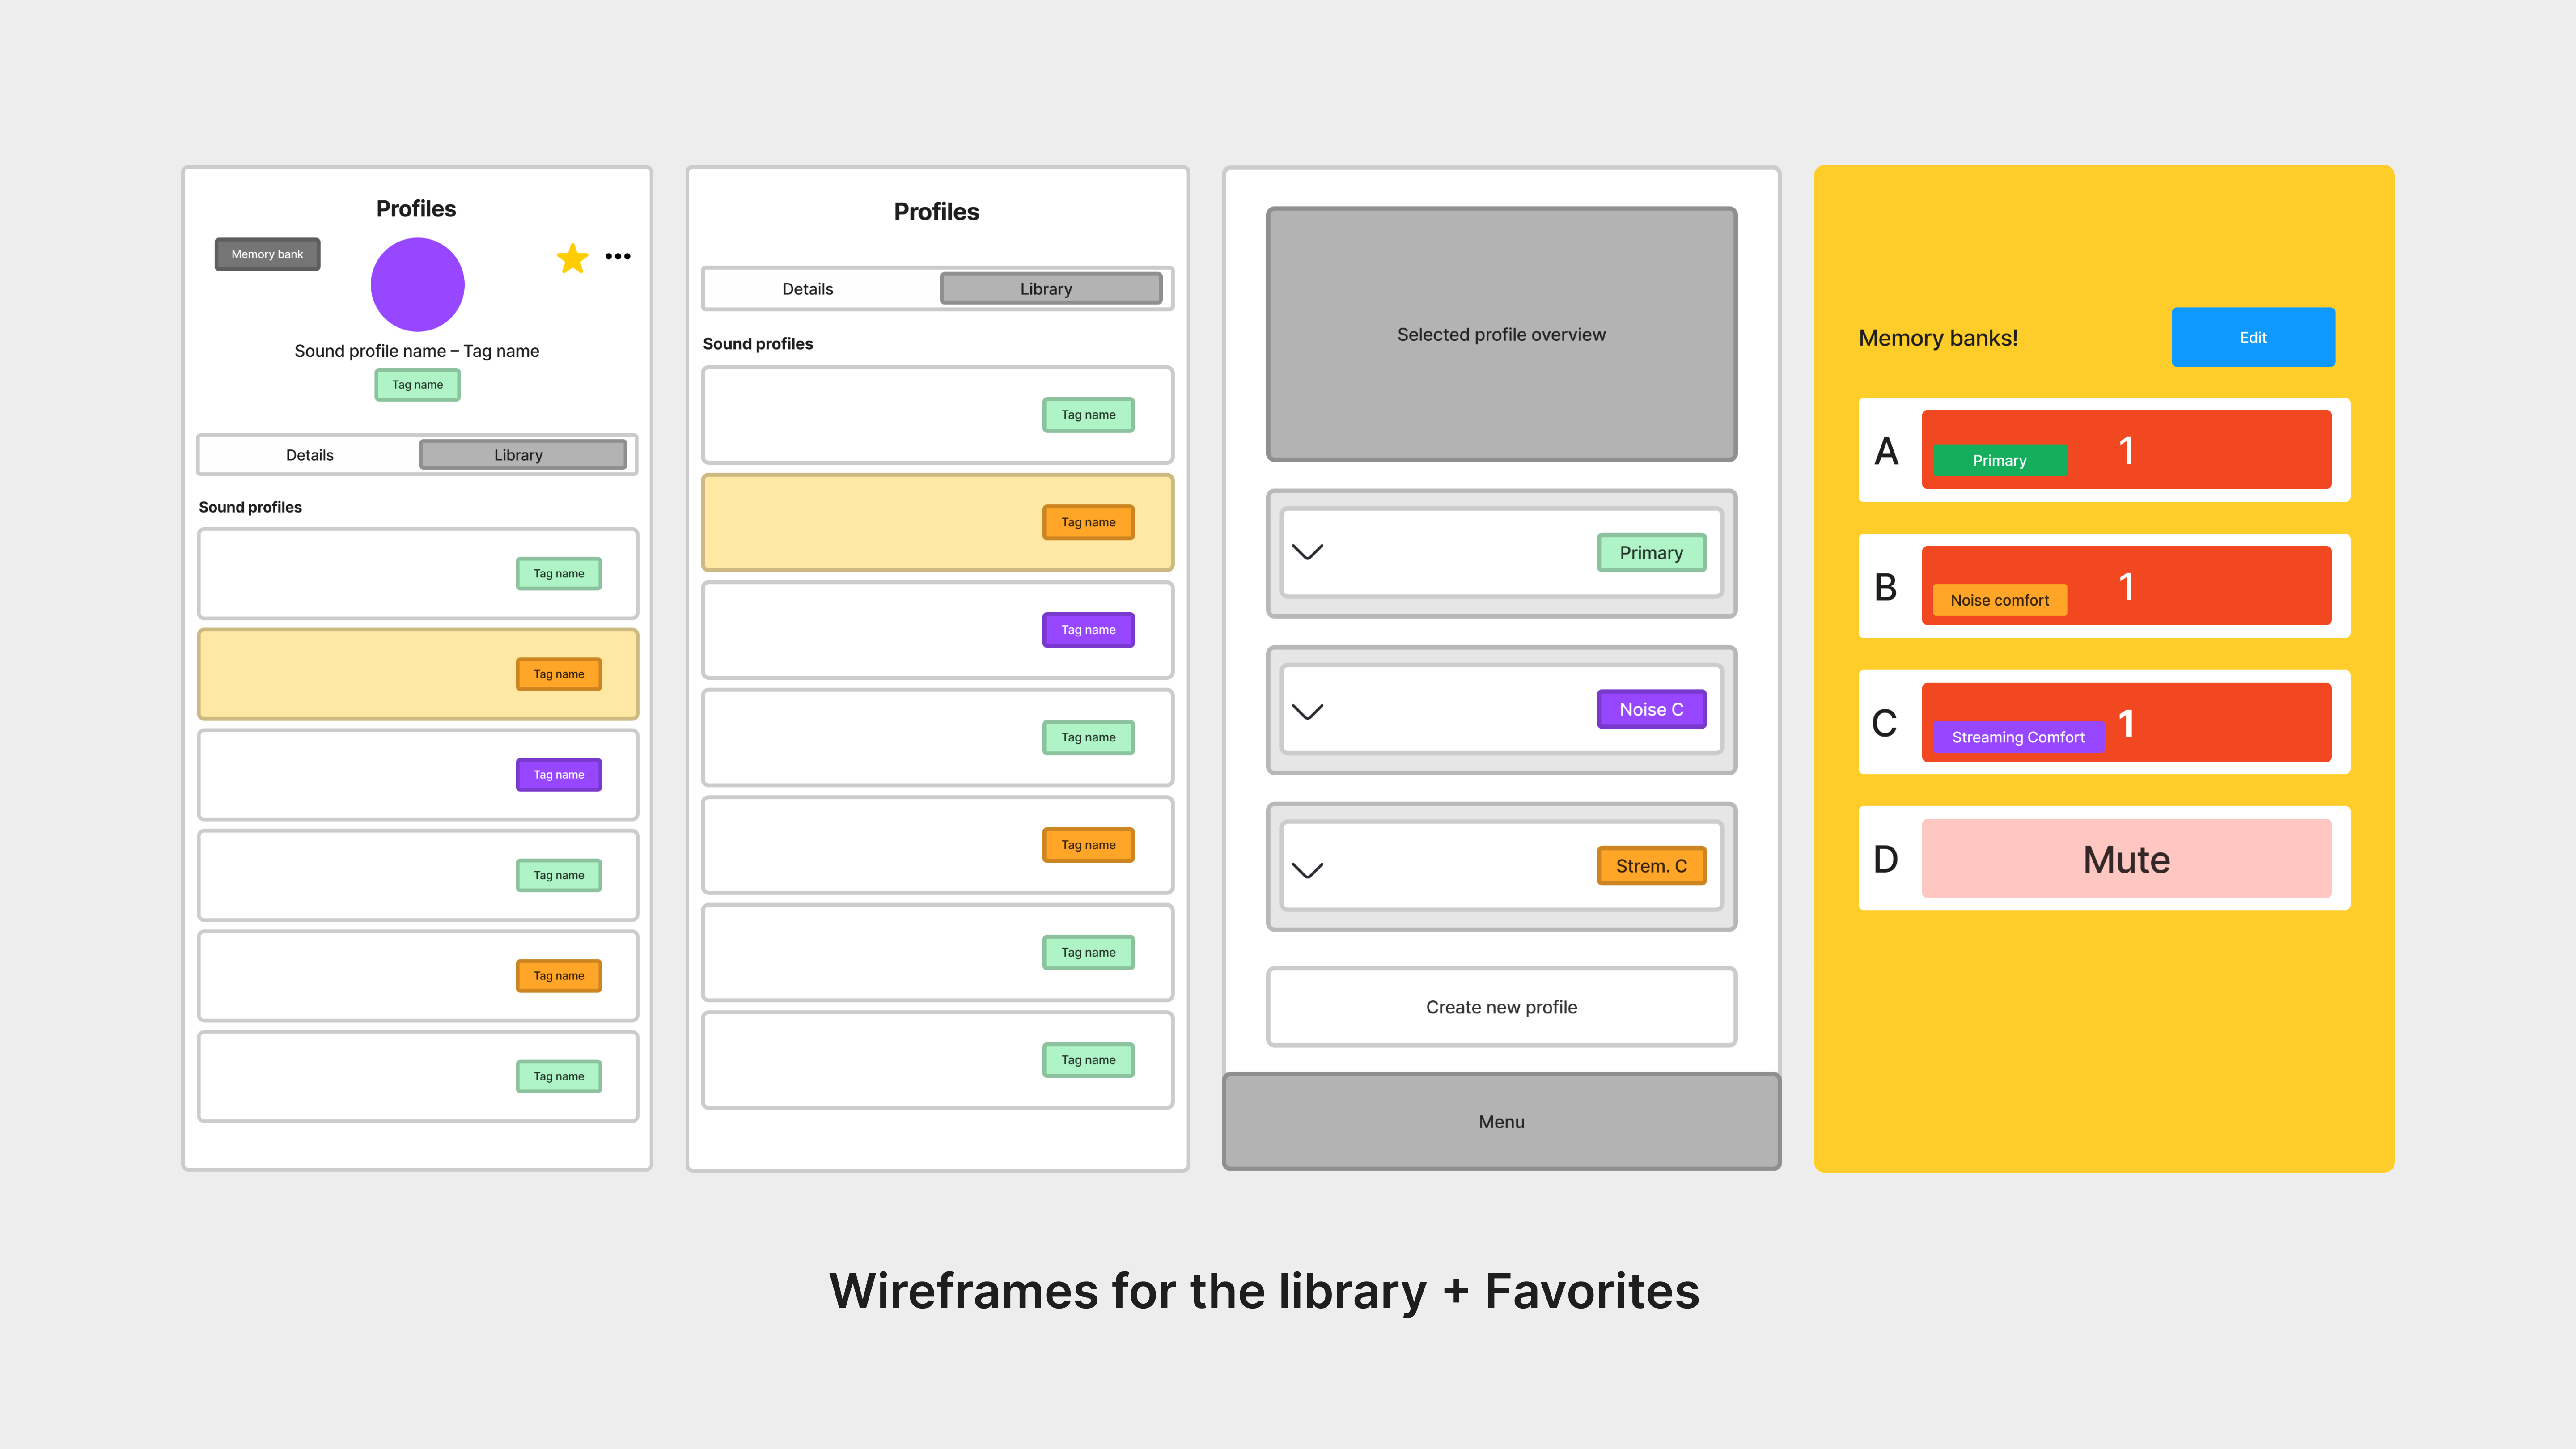Click the yellow favorite star icon
Image resolution: width=2576 pixels, height=1449 pixels.
pyautogui.click(x=573, y=258)
